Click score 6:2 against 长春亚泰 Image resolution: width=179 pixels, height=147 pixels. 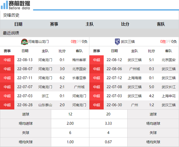tap(62, 78)
